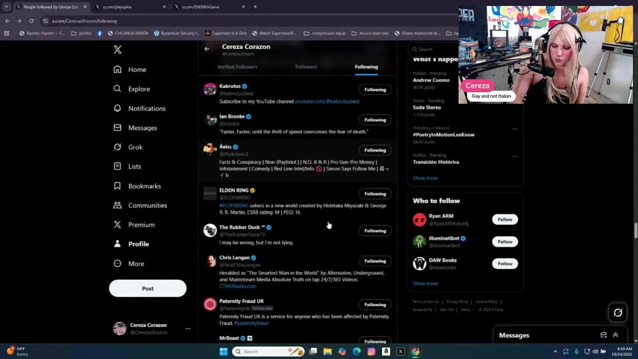Open the politics bookmarks folder

coord(81,33)
